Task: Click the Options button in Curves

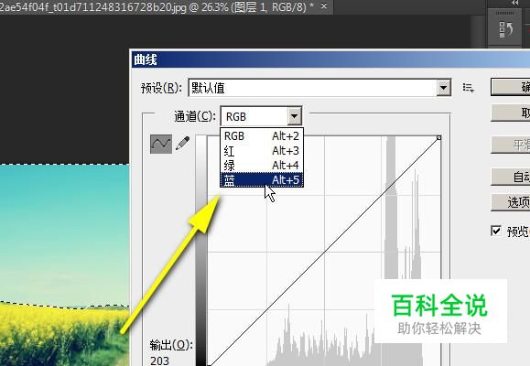Action: point(511,202)
